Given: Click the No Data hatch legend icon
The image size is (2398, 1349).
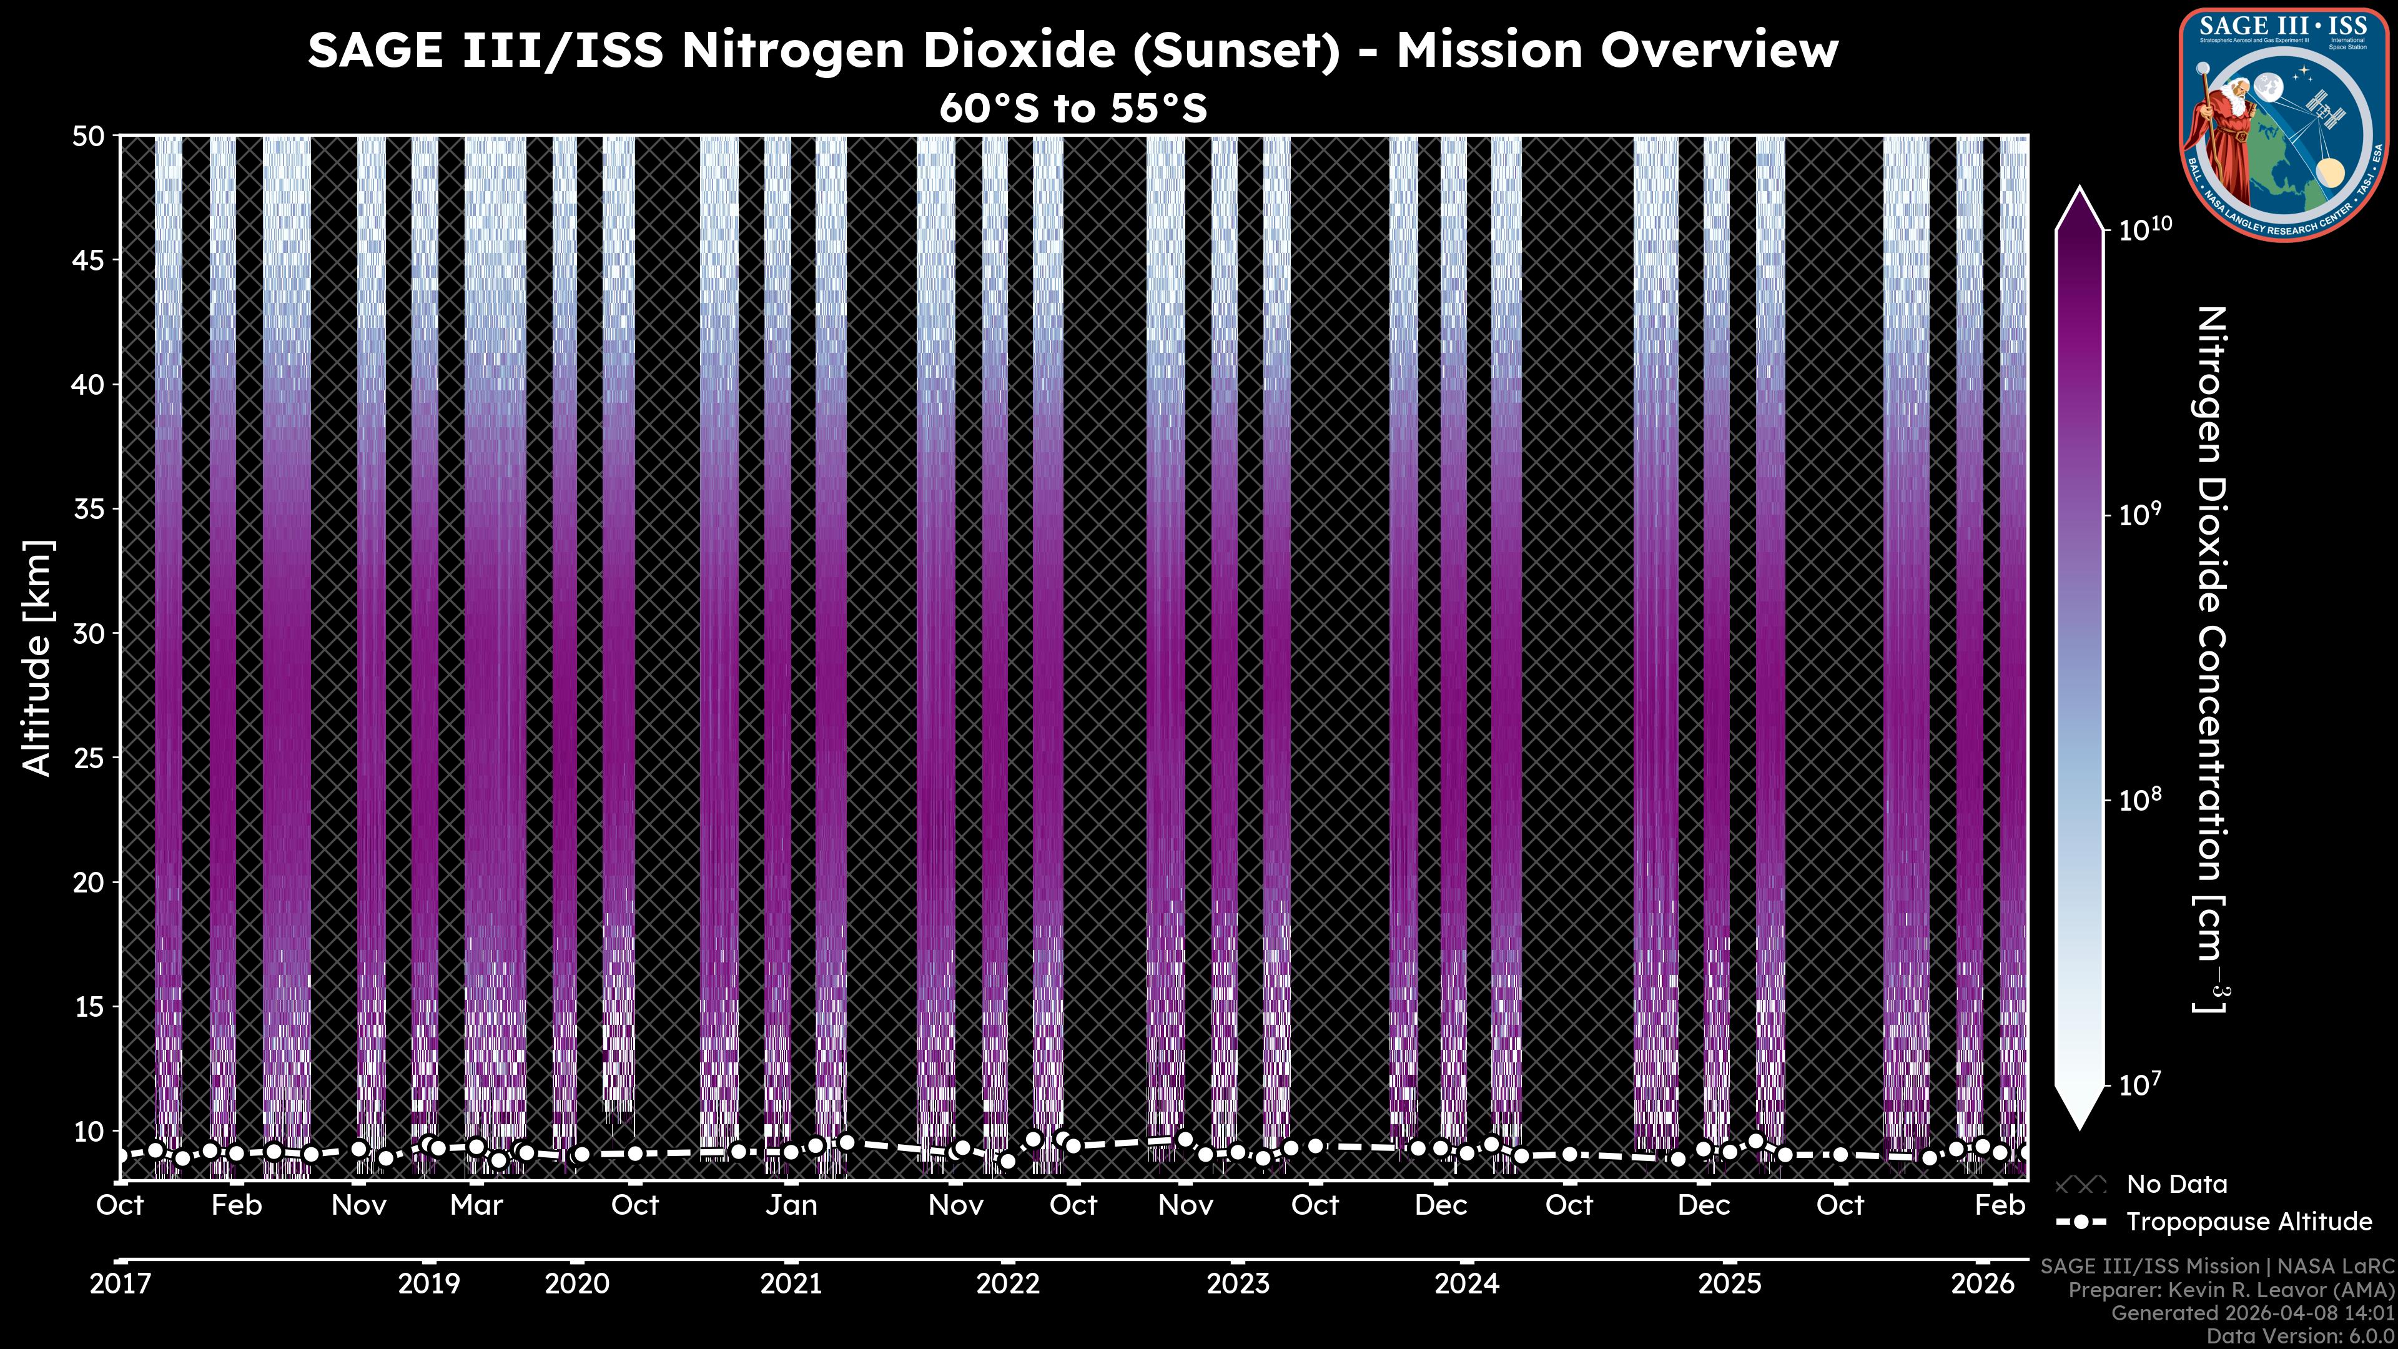Looking at the screenshot, I should coord(2081,1185).
